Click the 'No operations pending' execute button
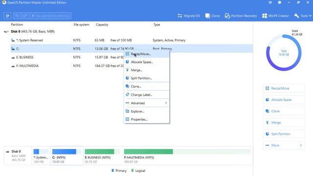Screen dimensions: 313x176 point(50,16)
